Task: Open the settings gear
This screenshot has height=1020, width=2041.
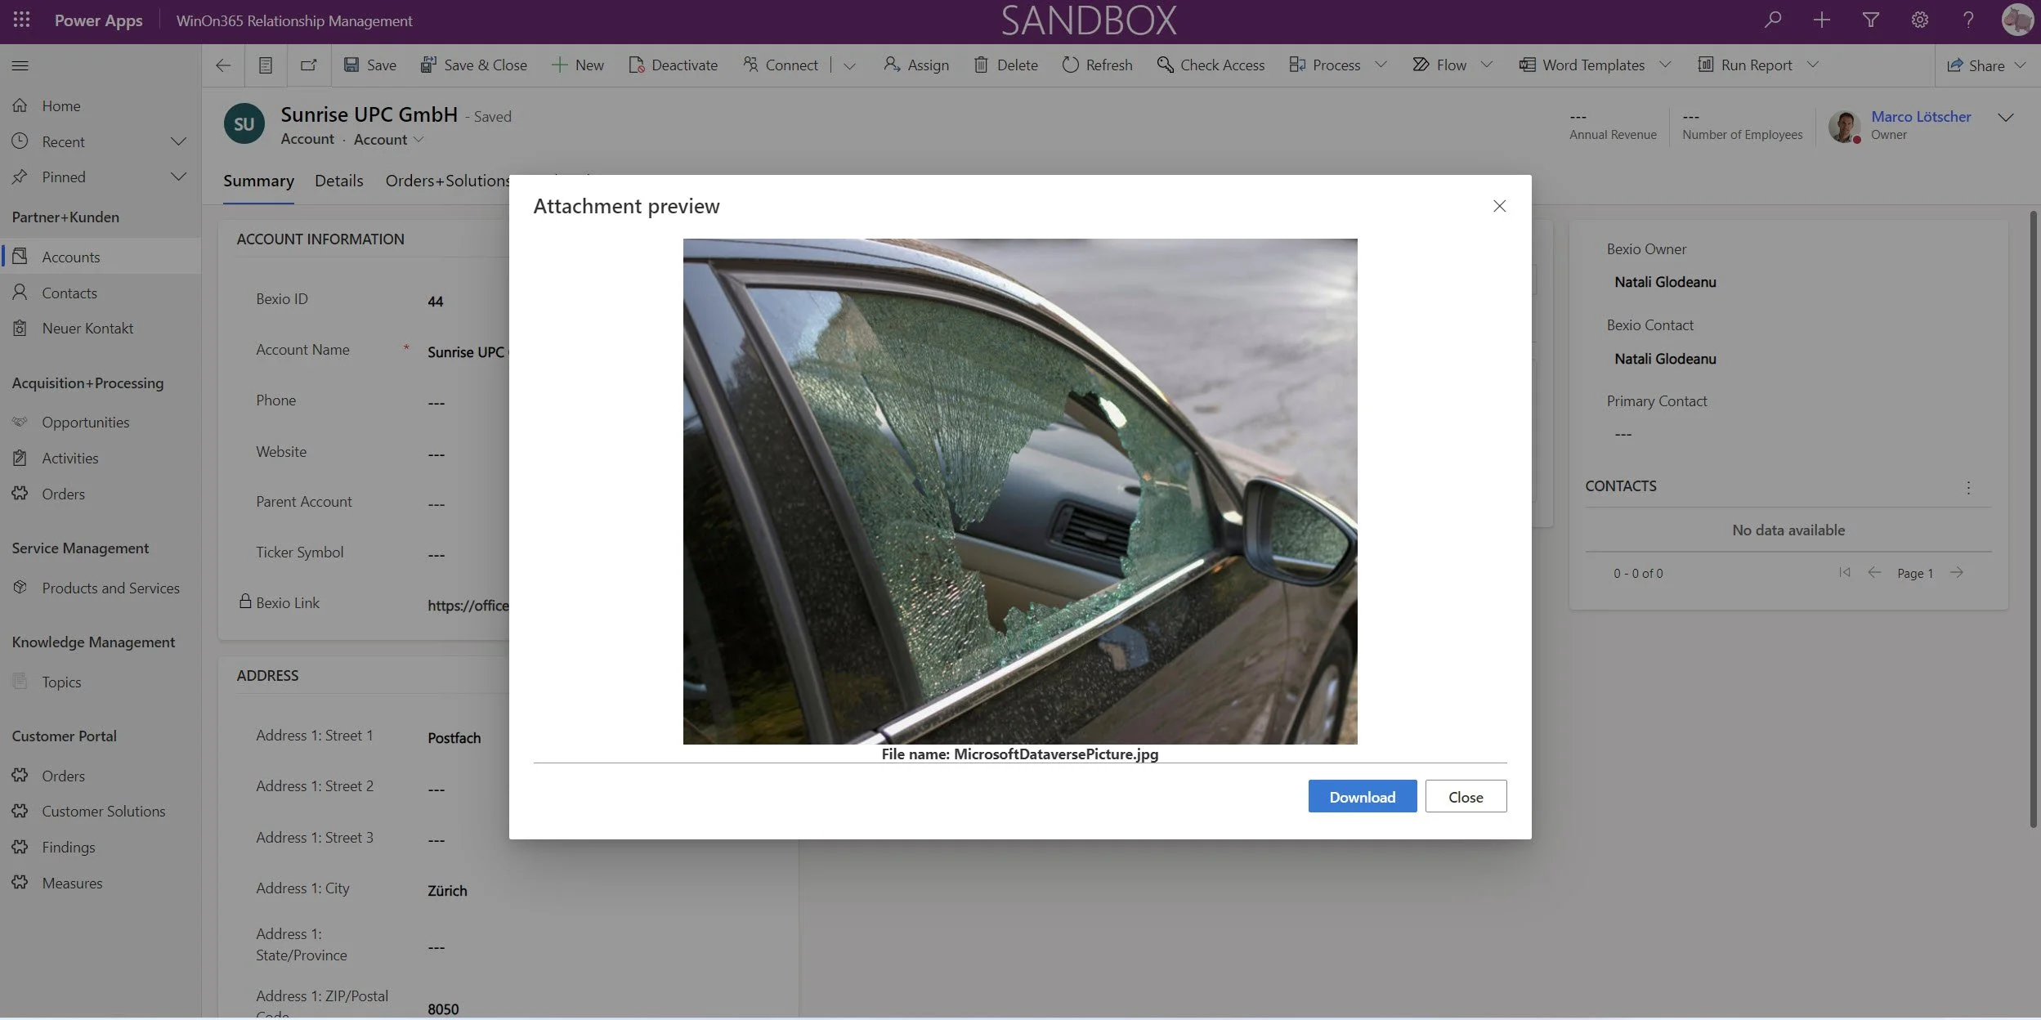Action: [x=1919, y=20]
